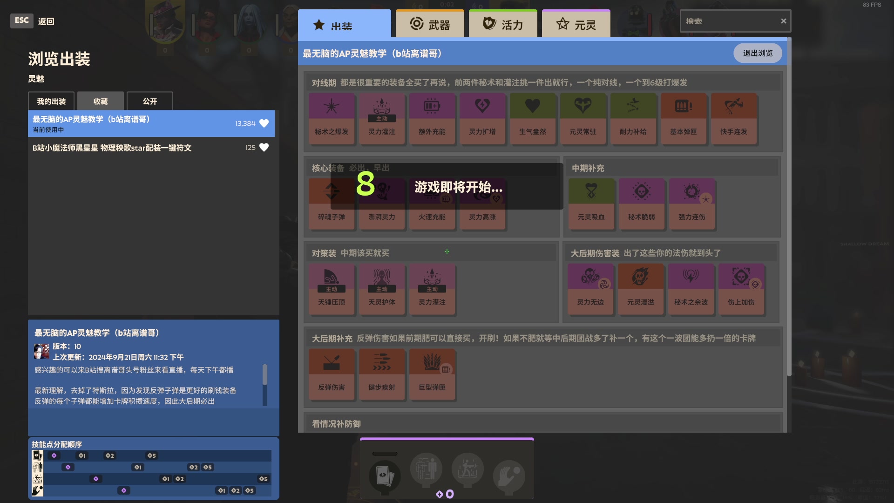The height and width of the screenshot is (503, 894).
Task: Select the 灵力扩增 item card
Action: [x=482, y=119]
